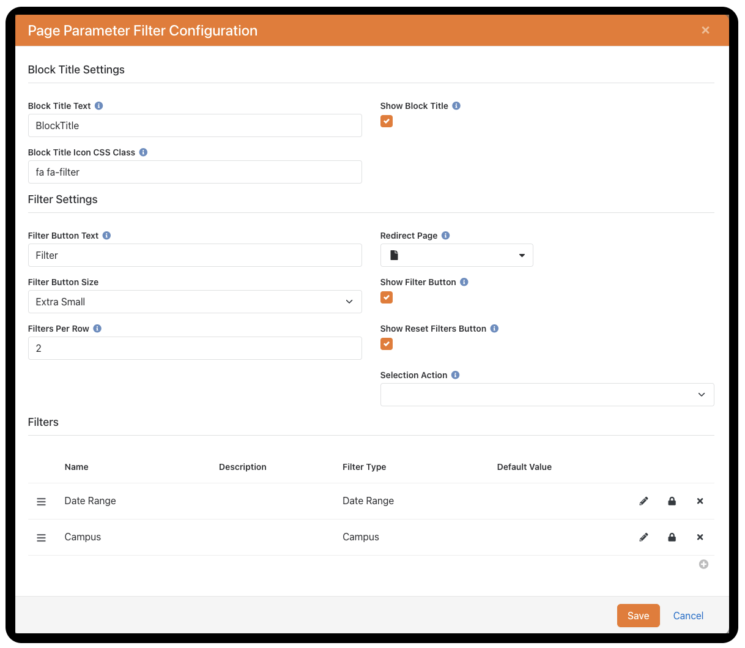Expand the Redirect Page picker

456,255
